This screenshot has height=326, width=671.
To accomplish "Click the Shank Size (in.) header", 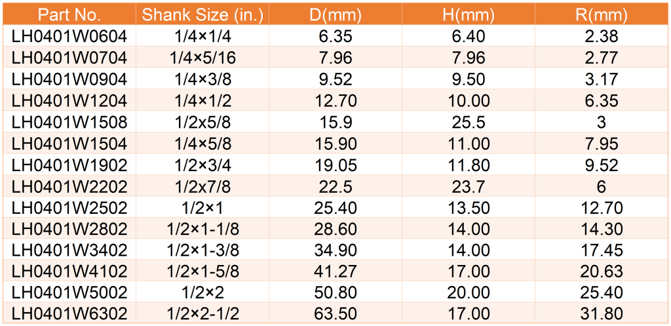I will [x=202, y=14].
